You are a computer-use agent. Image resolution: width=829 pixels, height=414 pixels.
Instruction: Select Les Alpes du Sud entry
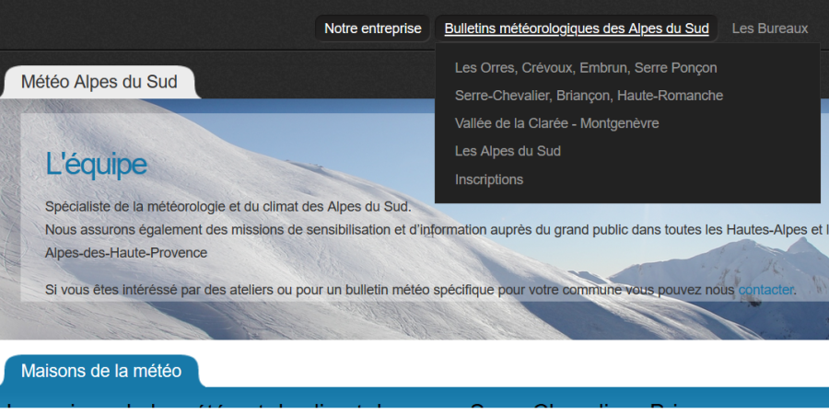tap(508, 151)
